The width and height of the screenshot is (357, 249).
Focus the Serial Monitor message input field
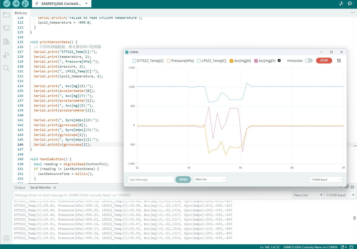(x=153, y=195)
